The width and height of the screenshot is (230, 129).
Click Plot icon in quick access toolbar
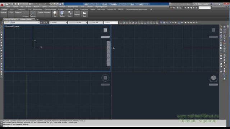coord(18,4)
